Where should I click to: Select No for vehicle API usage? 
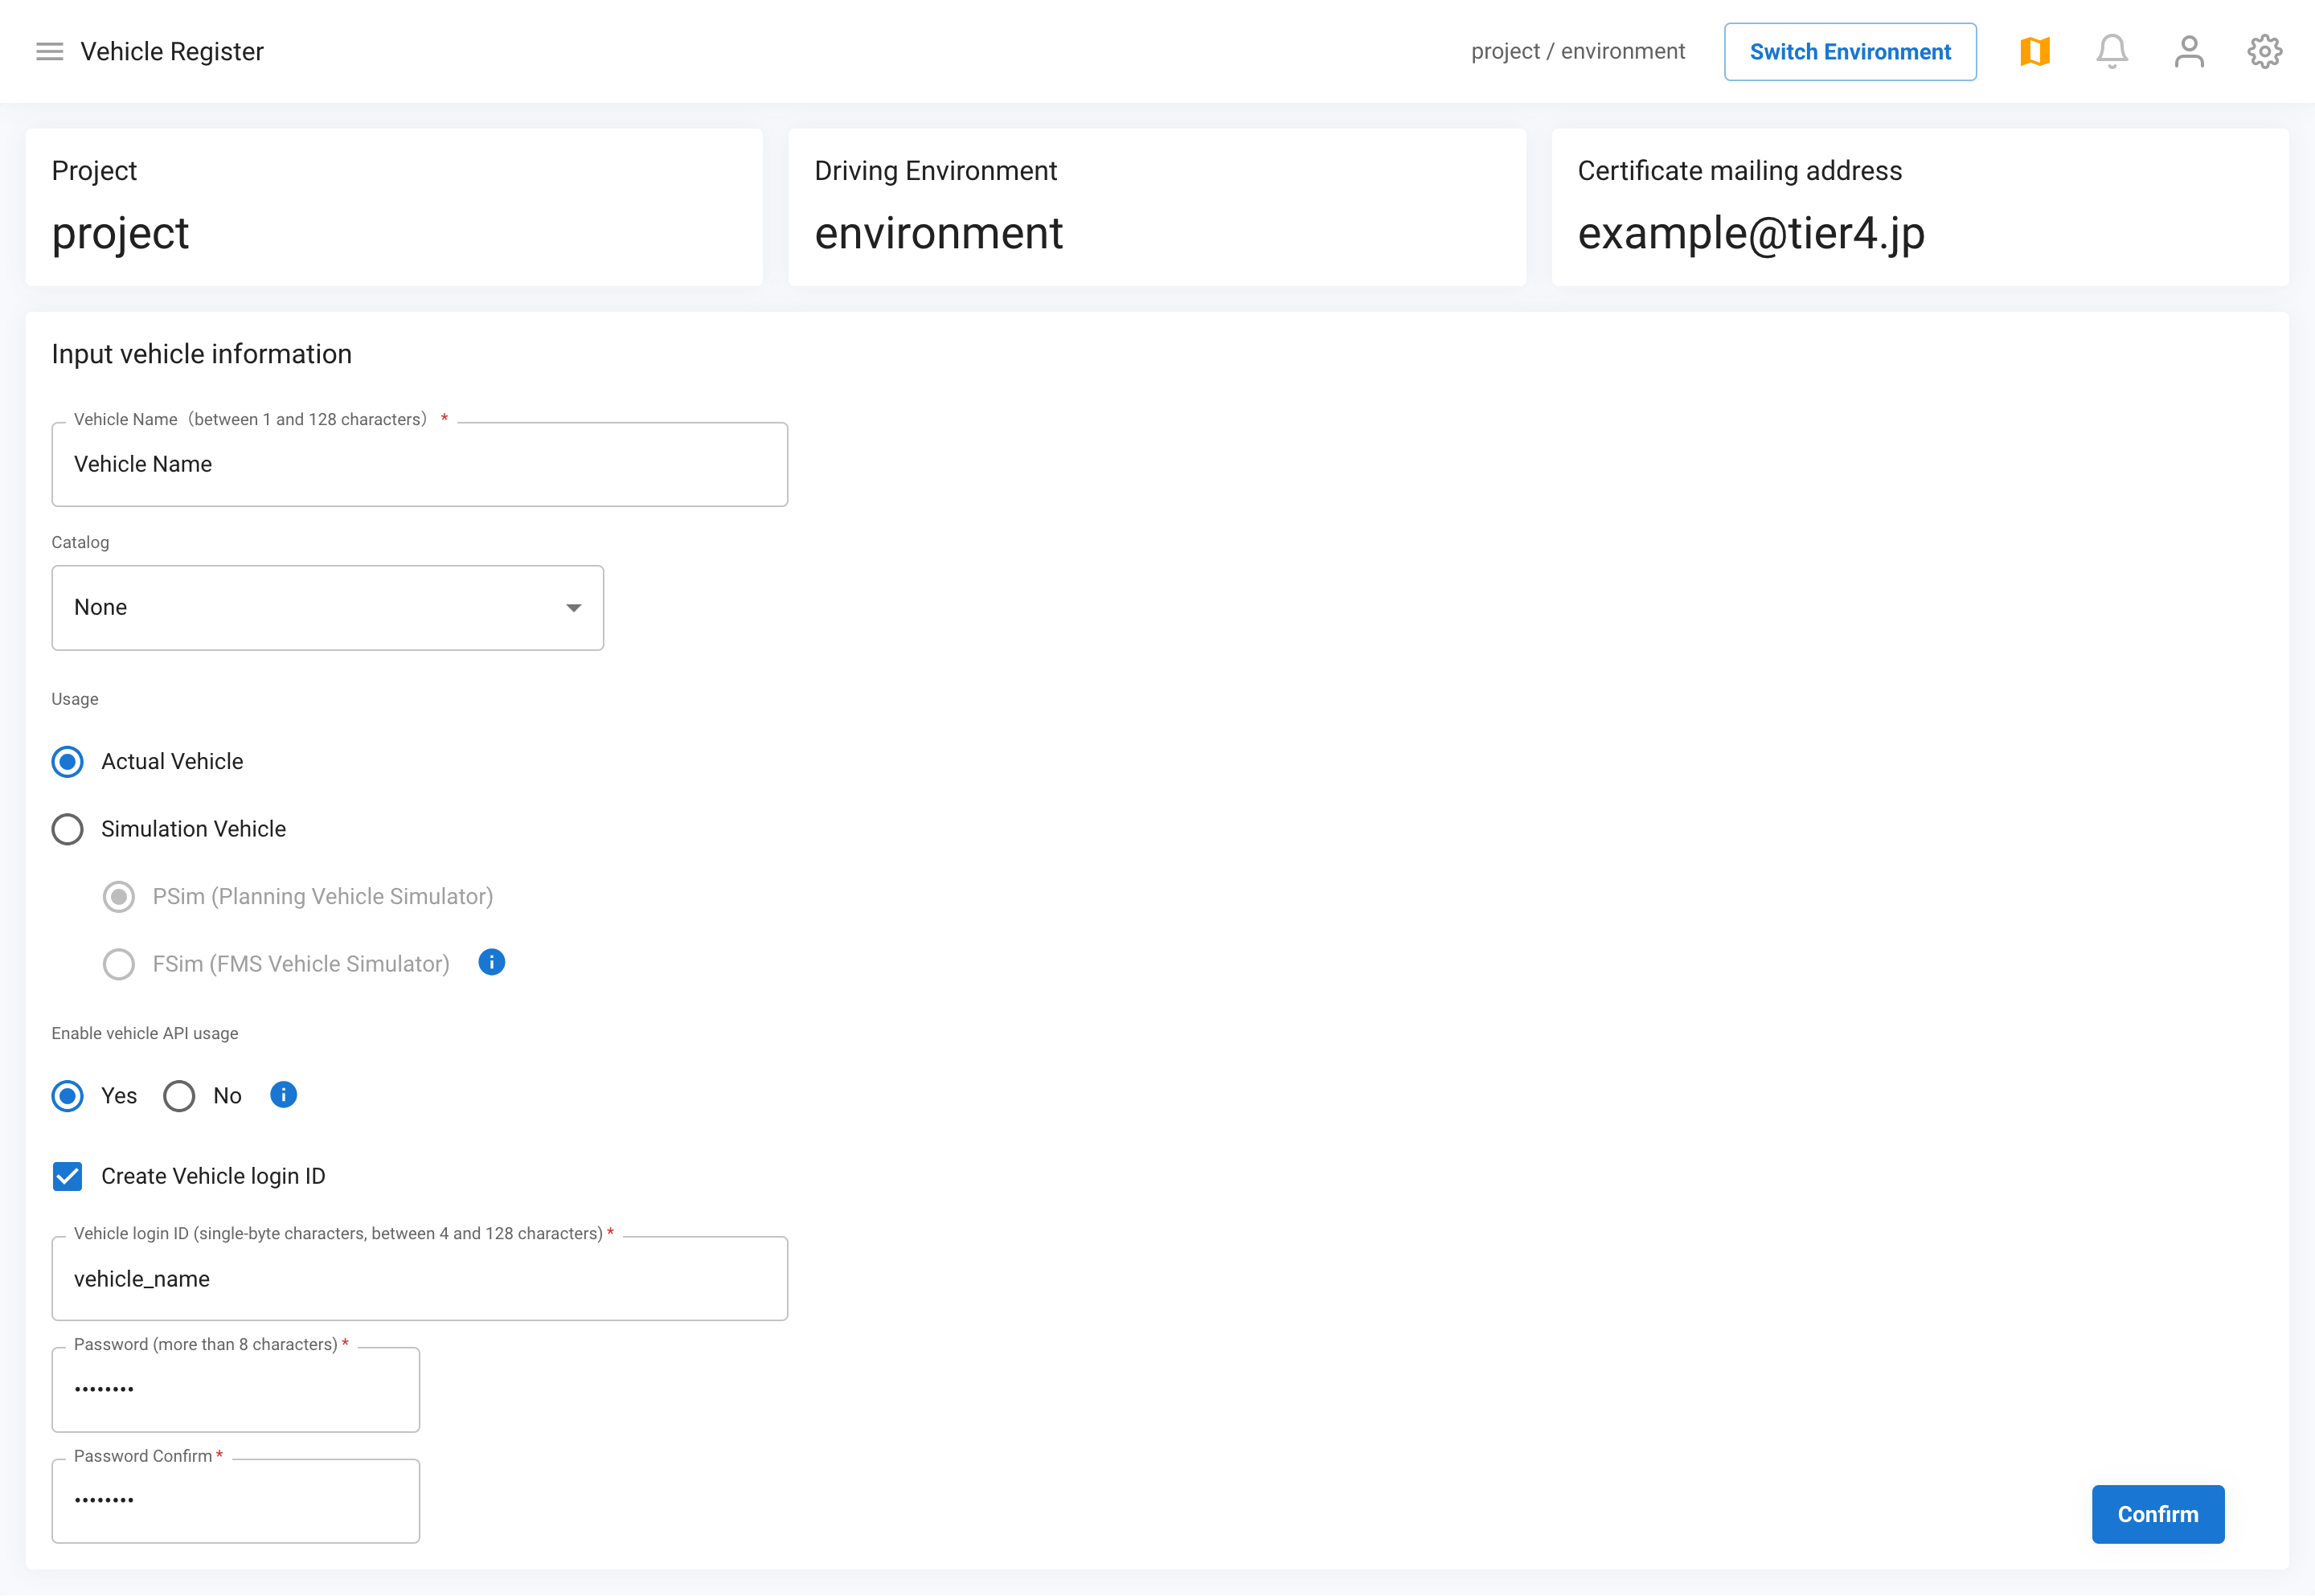pyautogui.click(x=178, y=1096)
